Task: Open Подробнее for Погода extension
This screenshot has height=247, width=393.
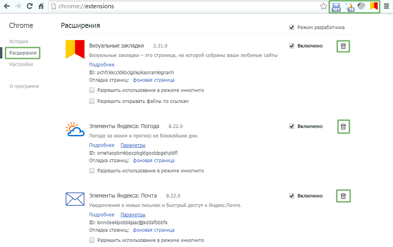Action: coord(102,145)
